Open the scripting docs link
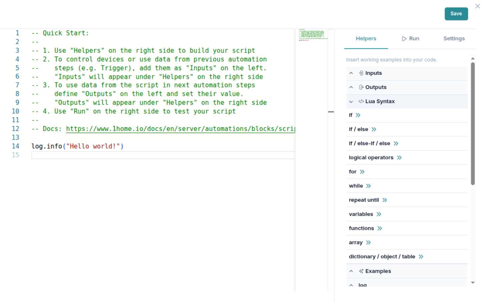The image size is (484, 302). point(180,129)
